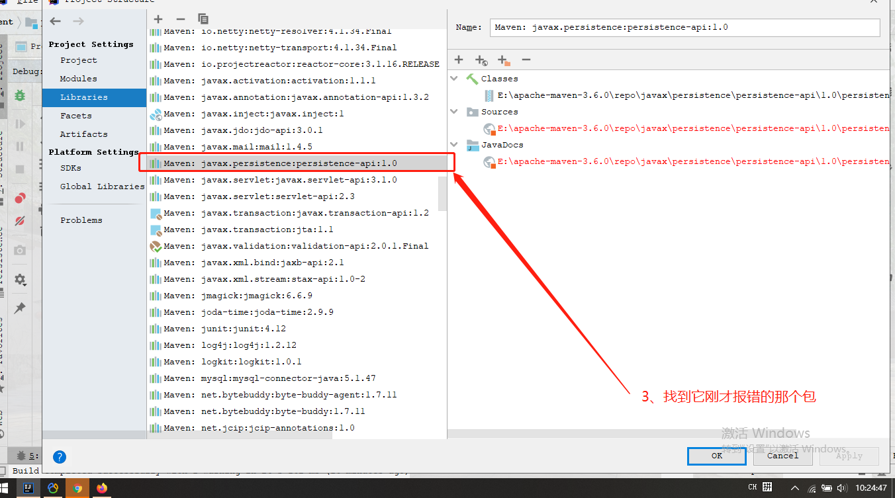Select Maven: javax.jdo:jdo-api:3.0.1 library
The width and height of the screenshot is (895, 498).
pyautogui.click(x=297, y=130)
